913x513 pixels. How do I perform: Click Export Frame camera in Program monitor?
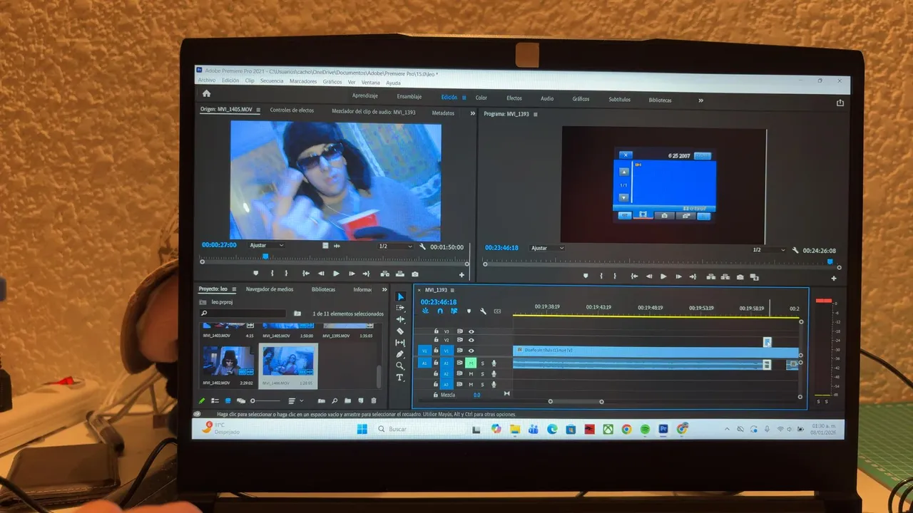(740, 276)
